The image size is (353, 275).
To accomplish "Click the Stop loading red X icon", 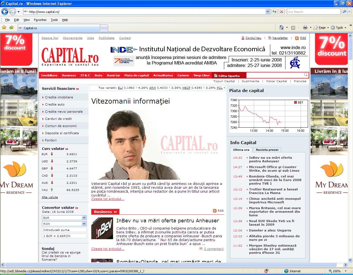I will 281,12.
